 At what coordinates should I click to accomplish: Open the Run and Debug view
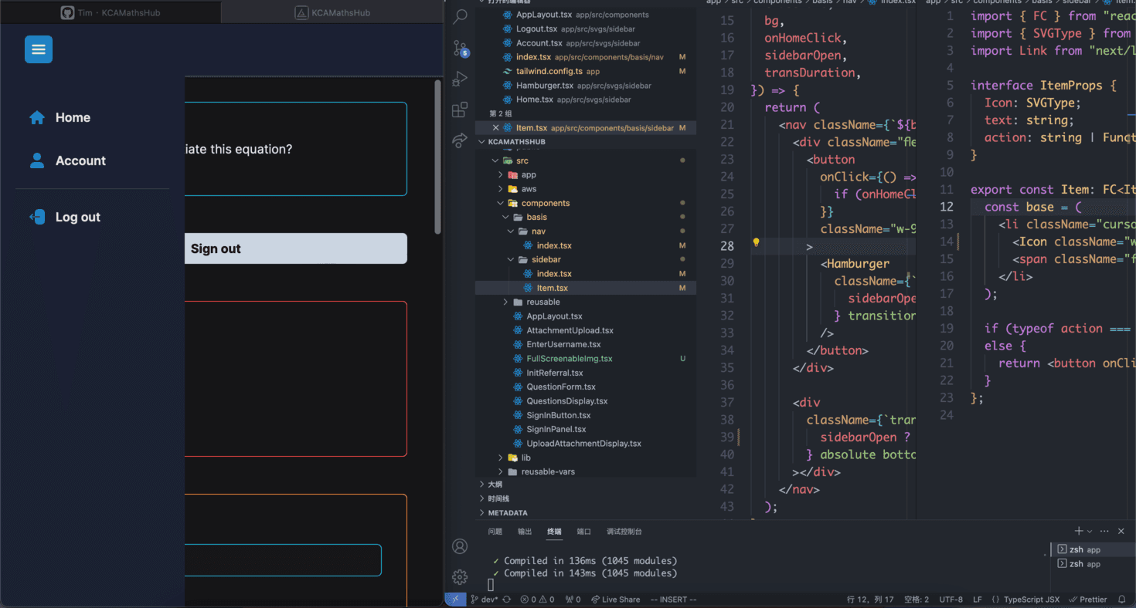(x=460, y=79)
